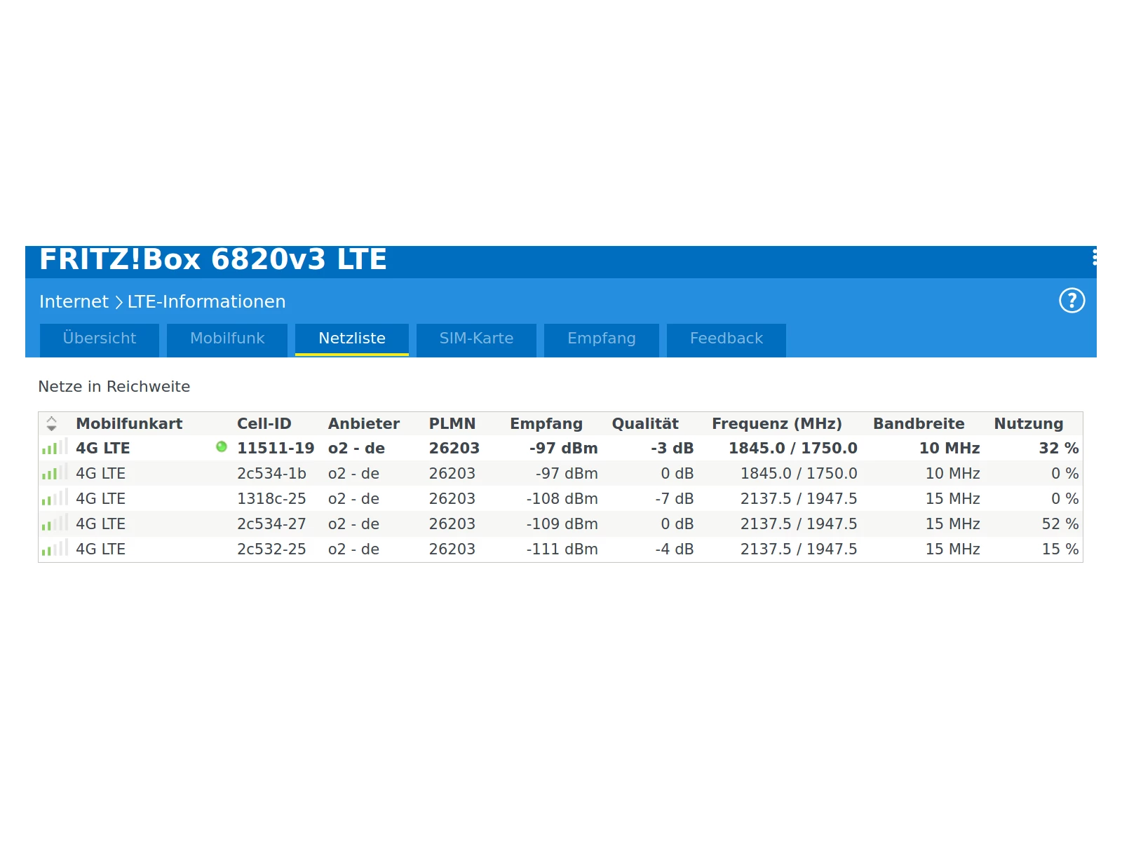Click the green connected status dot

(x=222, y=446)
